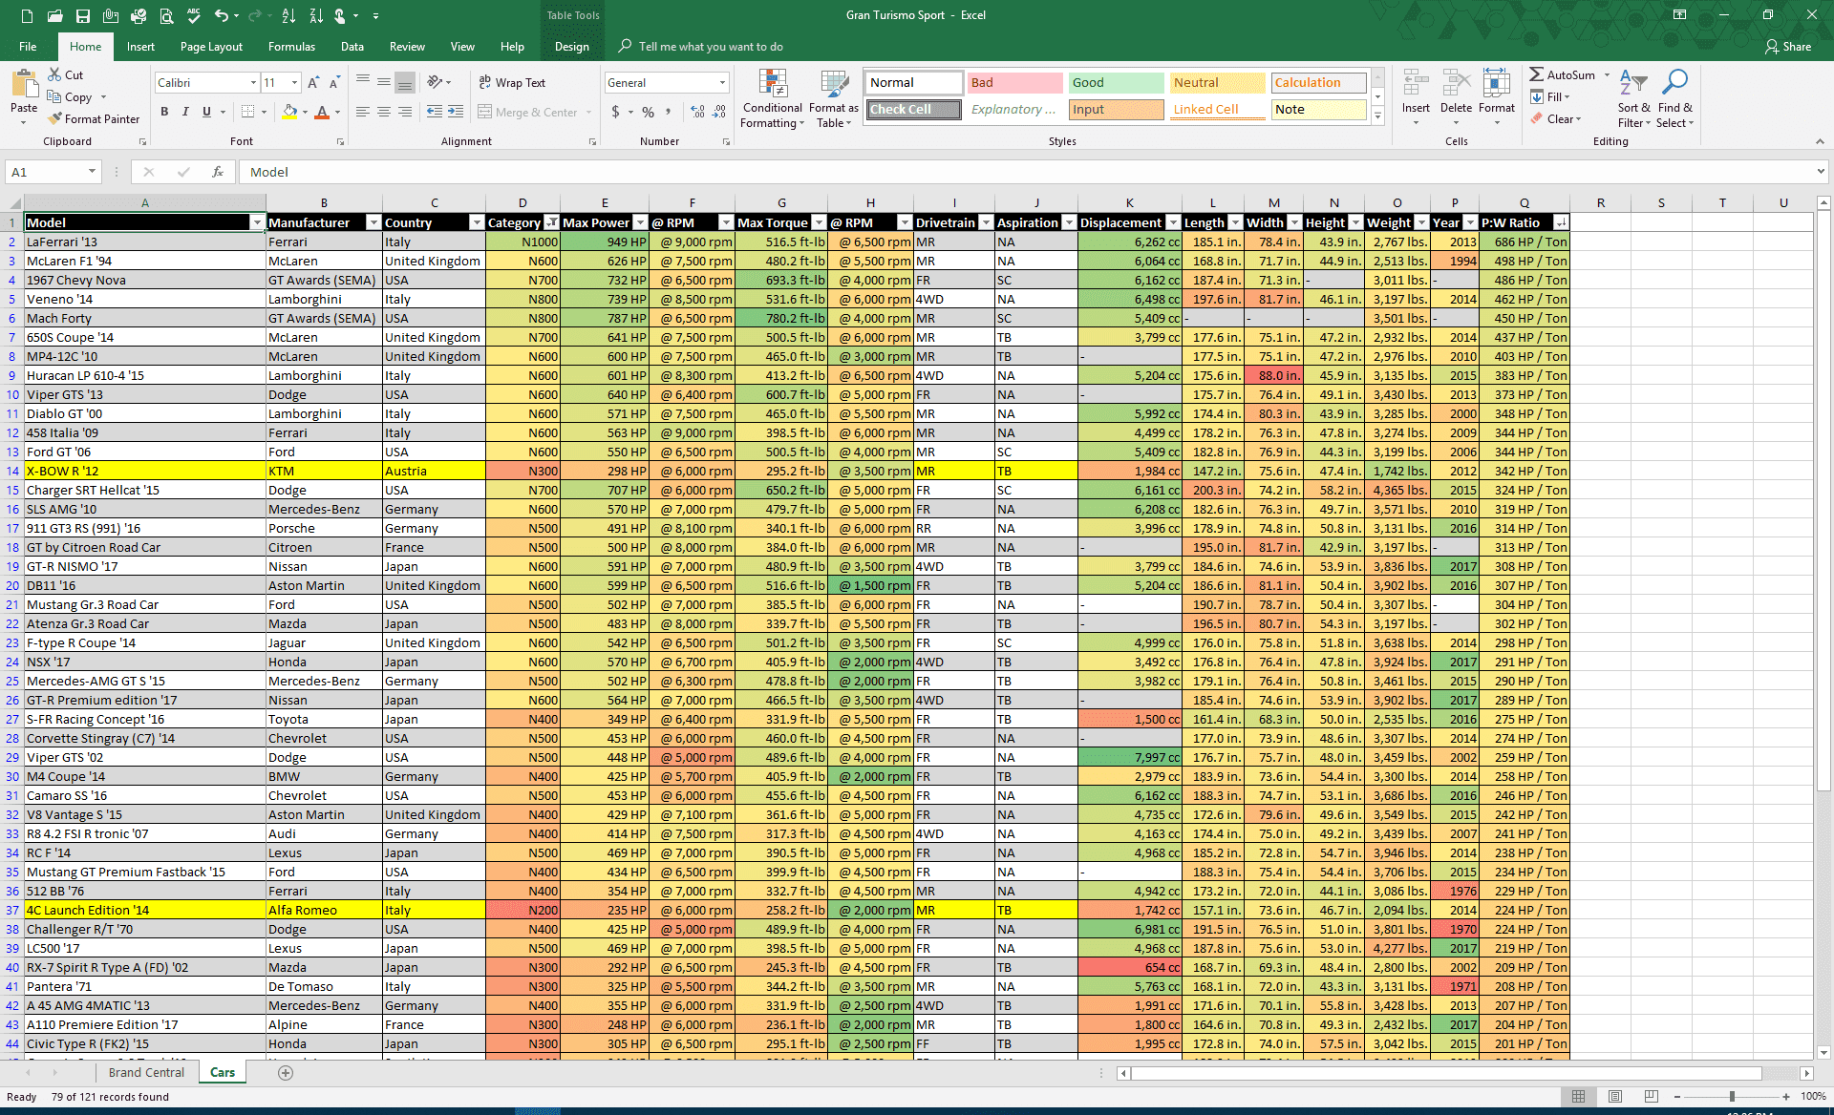Click the Print Preview icon
1834x1115 pixels.
[x=166, y=15]
